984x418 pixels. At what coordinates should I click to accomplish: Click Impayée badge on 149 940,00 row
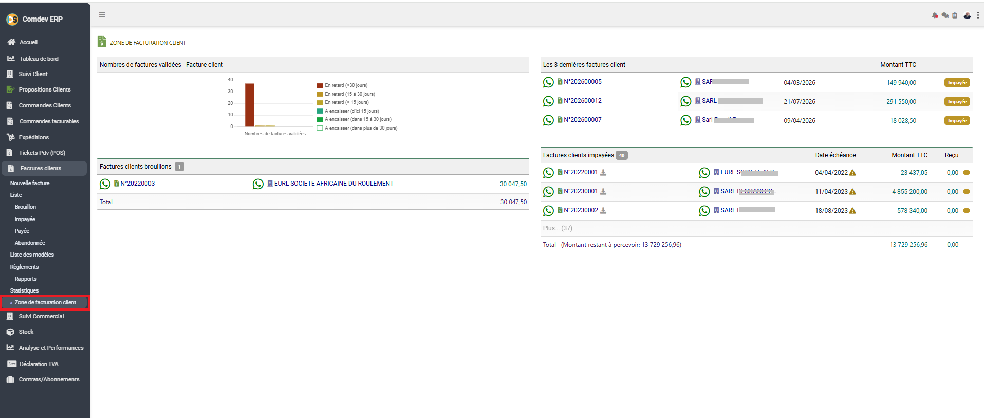957,83
